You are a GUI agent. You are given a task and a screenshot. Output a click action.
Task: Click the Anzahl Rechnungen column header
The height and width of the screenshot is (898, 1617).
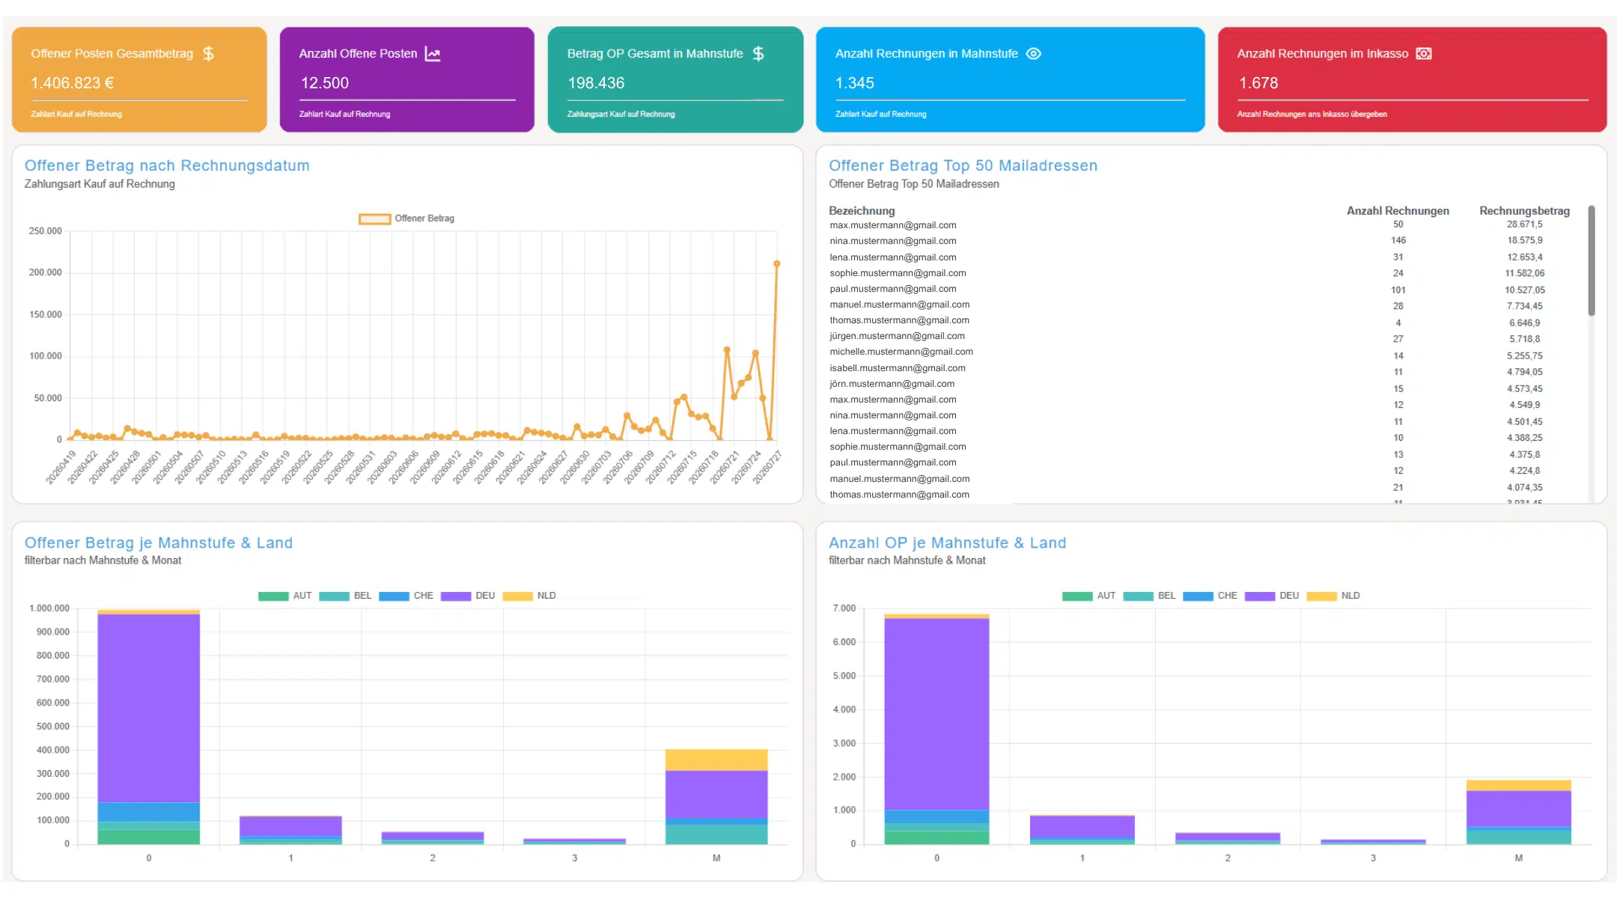click(1398, 211)
